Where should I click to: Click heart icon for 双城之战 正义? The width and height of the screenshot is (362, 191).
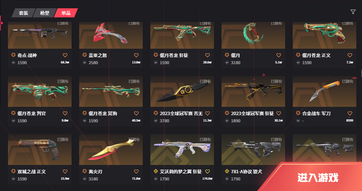pyautogui.click(x=65, y=171)
